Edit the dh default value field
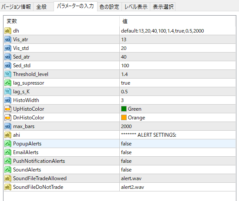 click(x=178, y=31)
